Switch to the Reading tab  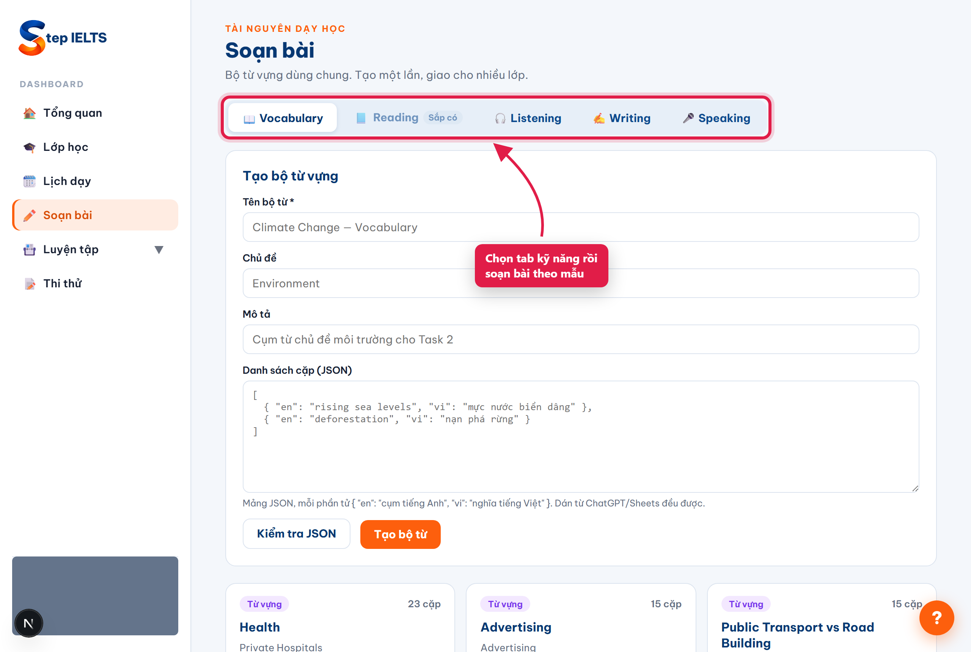pos(409,118)
